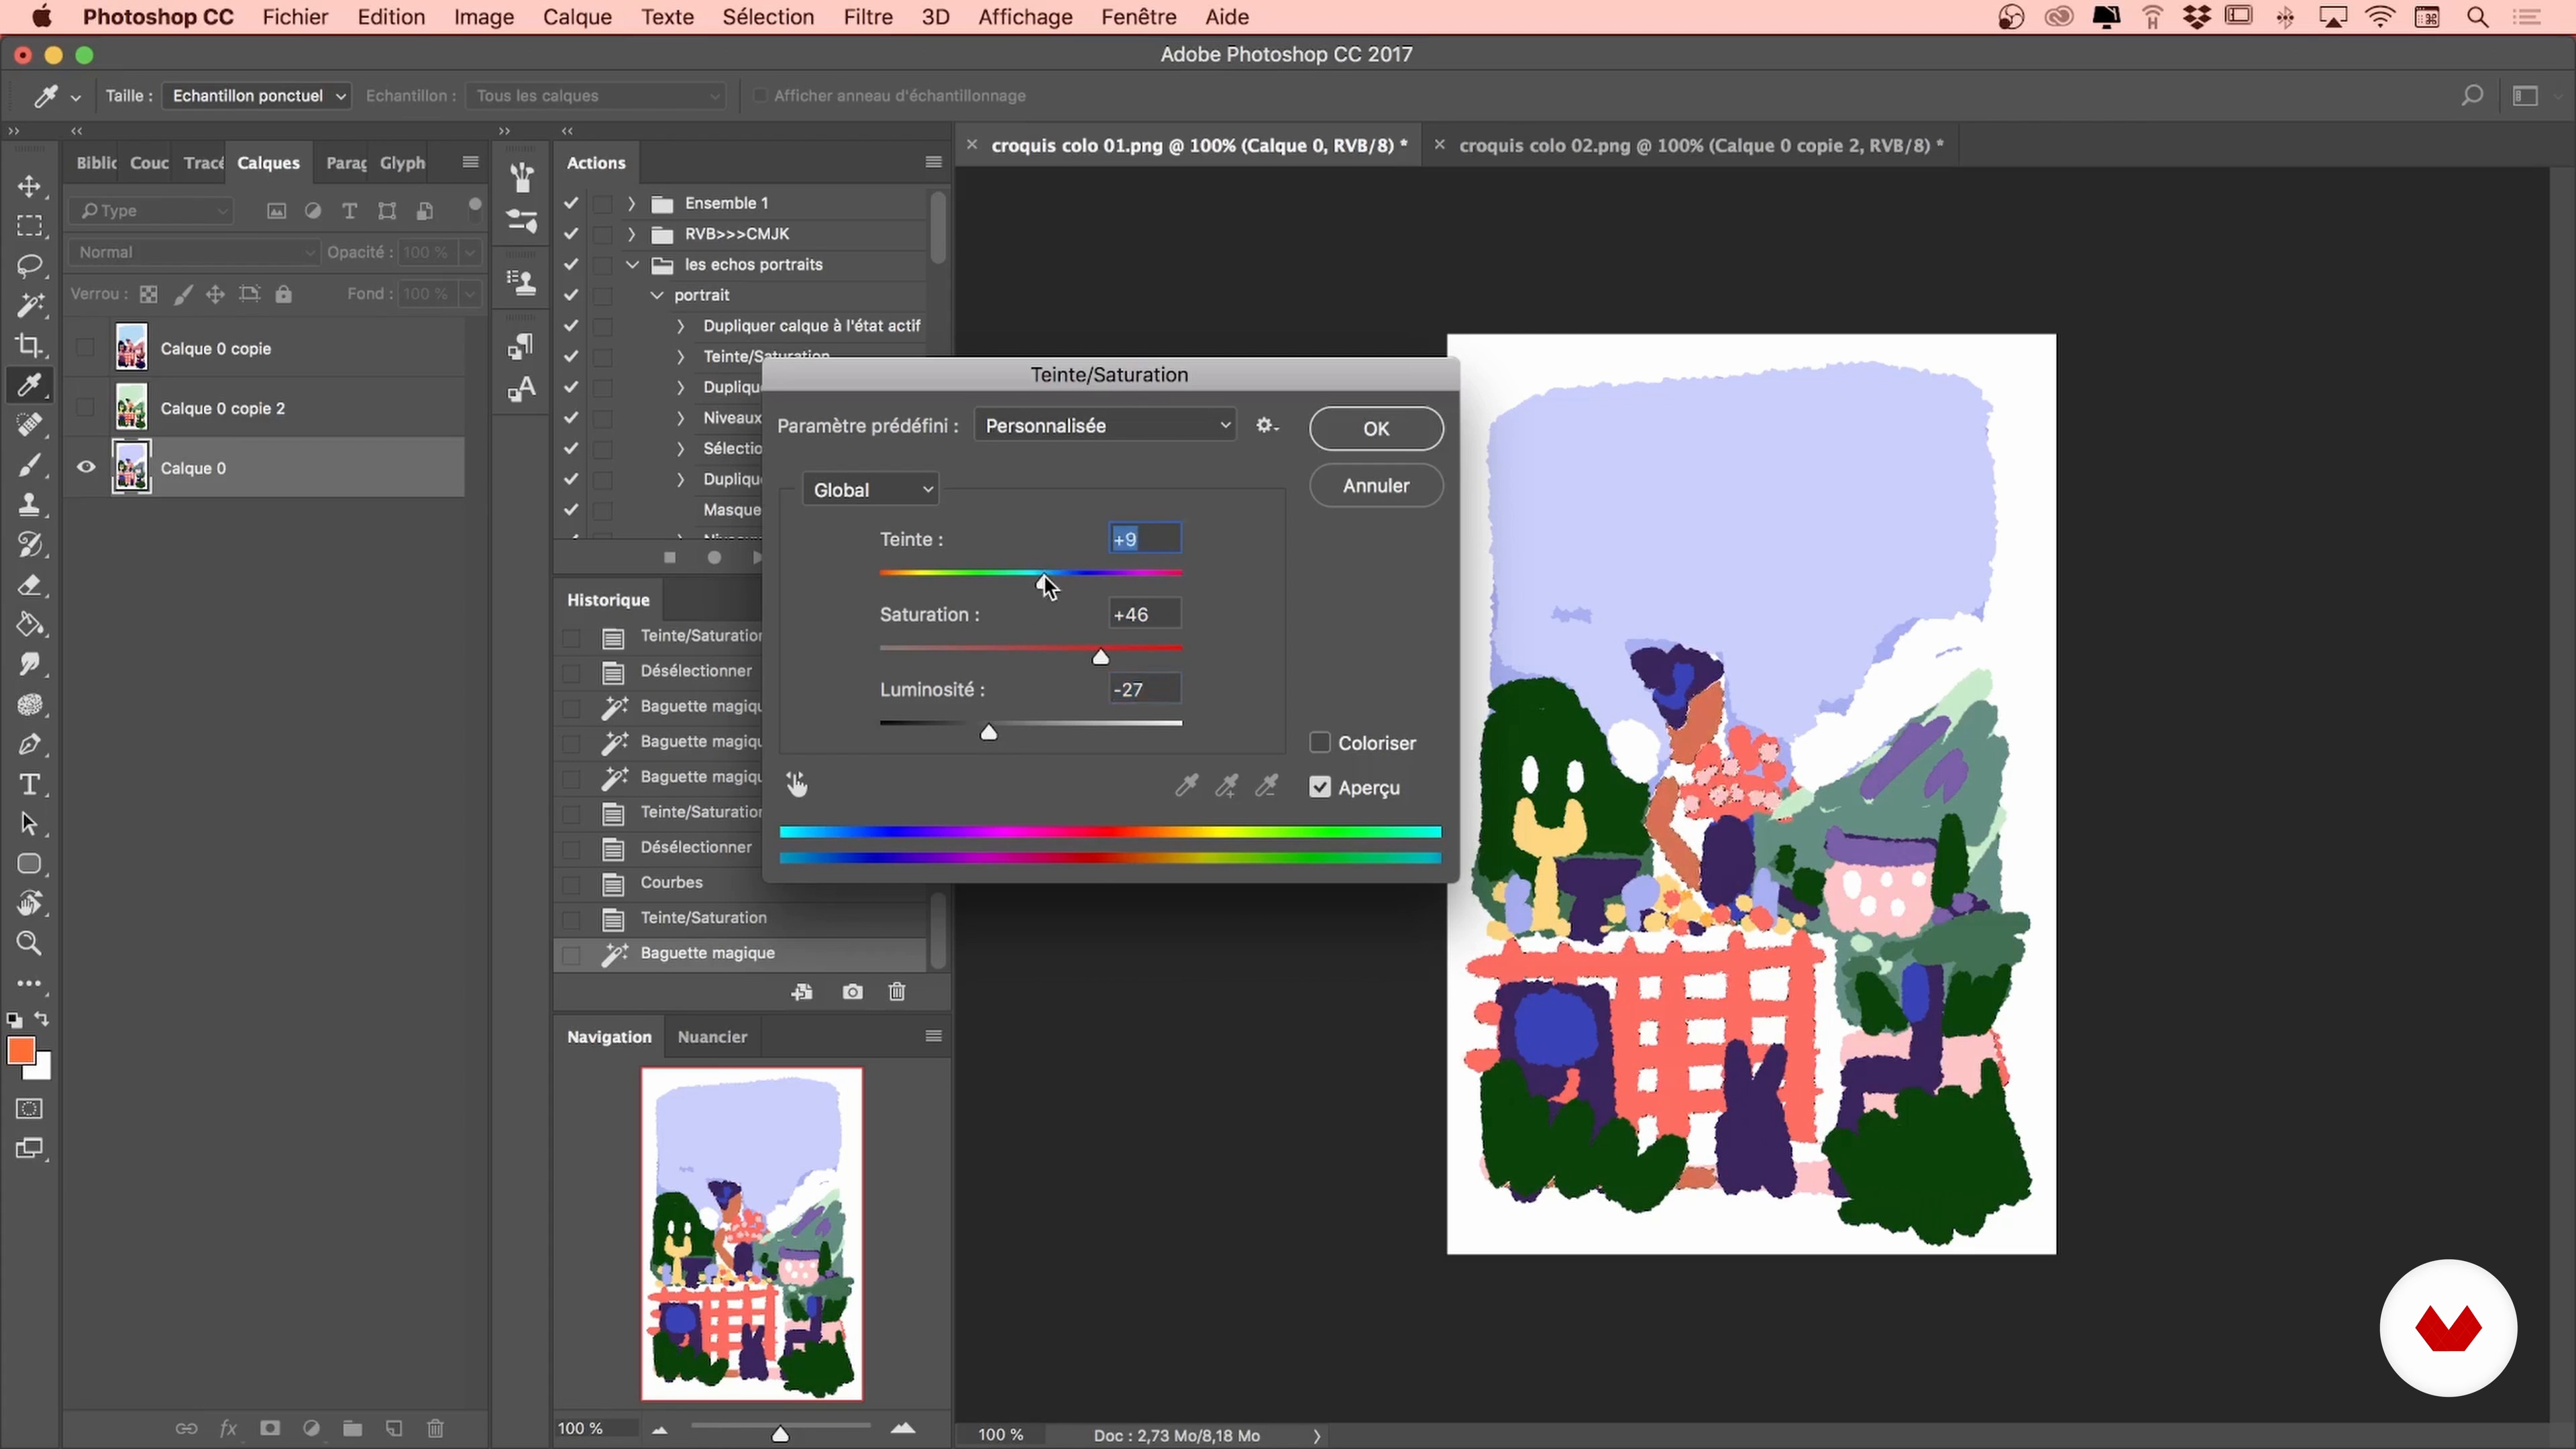The image size is (2576, 1449).
Task: Select the Eyedropper tool in toolbar
Action: pyautogui.click(x=29, y=385)
